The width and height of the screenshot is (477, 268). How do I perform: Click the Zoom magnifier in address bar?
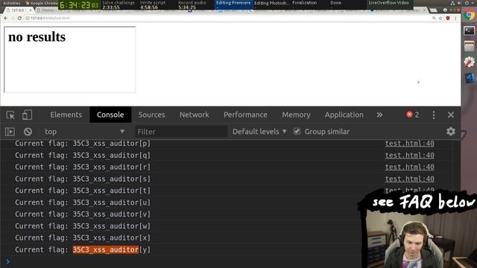[x=434, y=18]
